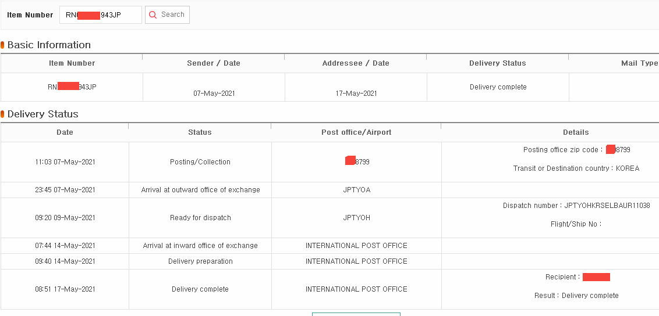Click the JPTYOA post office cell
Screen dimensions: 659x316
[356, 190]
